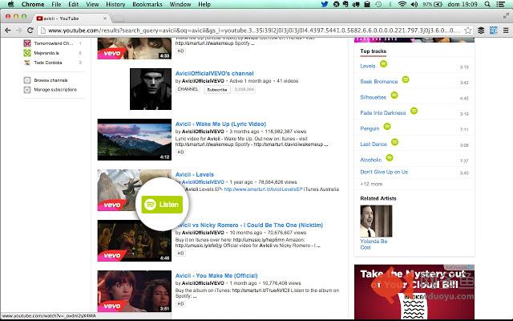Play the Silhouettes top track
The image size is (513, 321).
(373, 97)
